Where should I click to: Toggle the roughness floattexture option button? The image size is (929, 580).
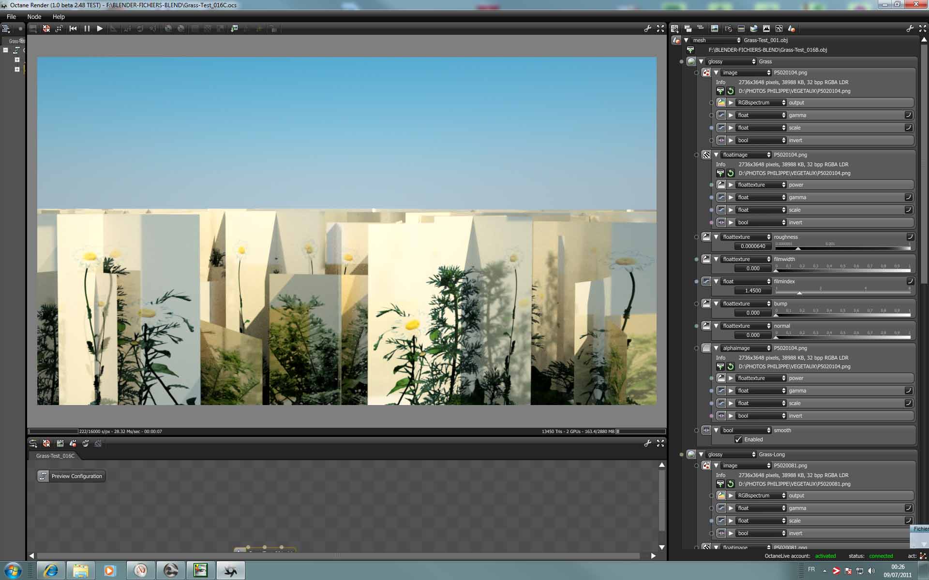pos(910,237)
